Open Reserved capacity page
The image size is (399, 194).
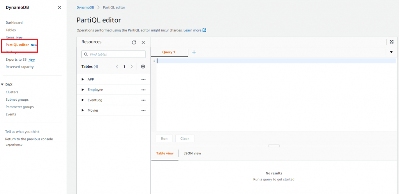coord(19,67)
